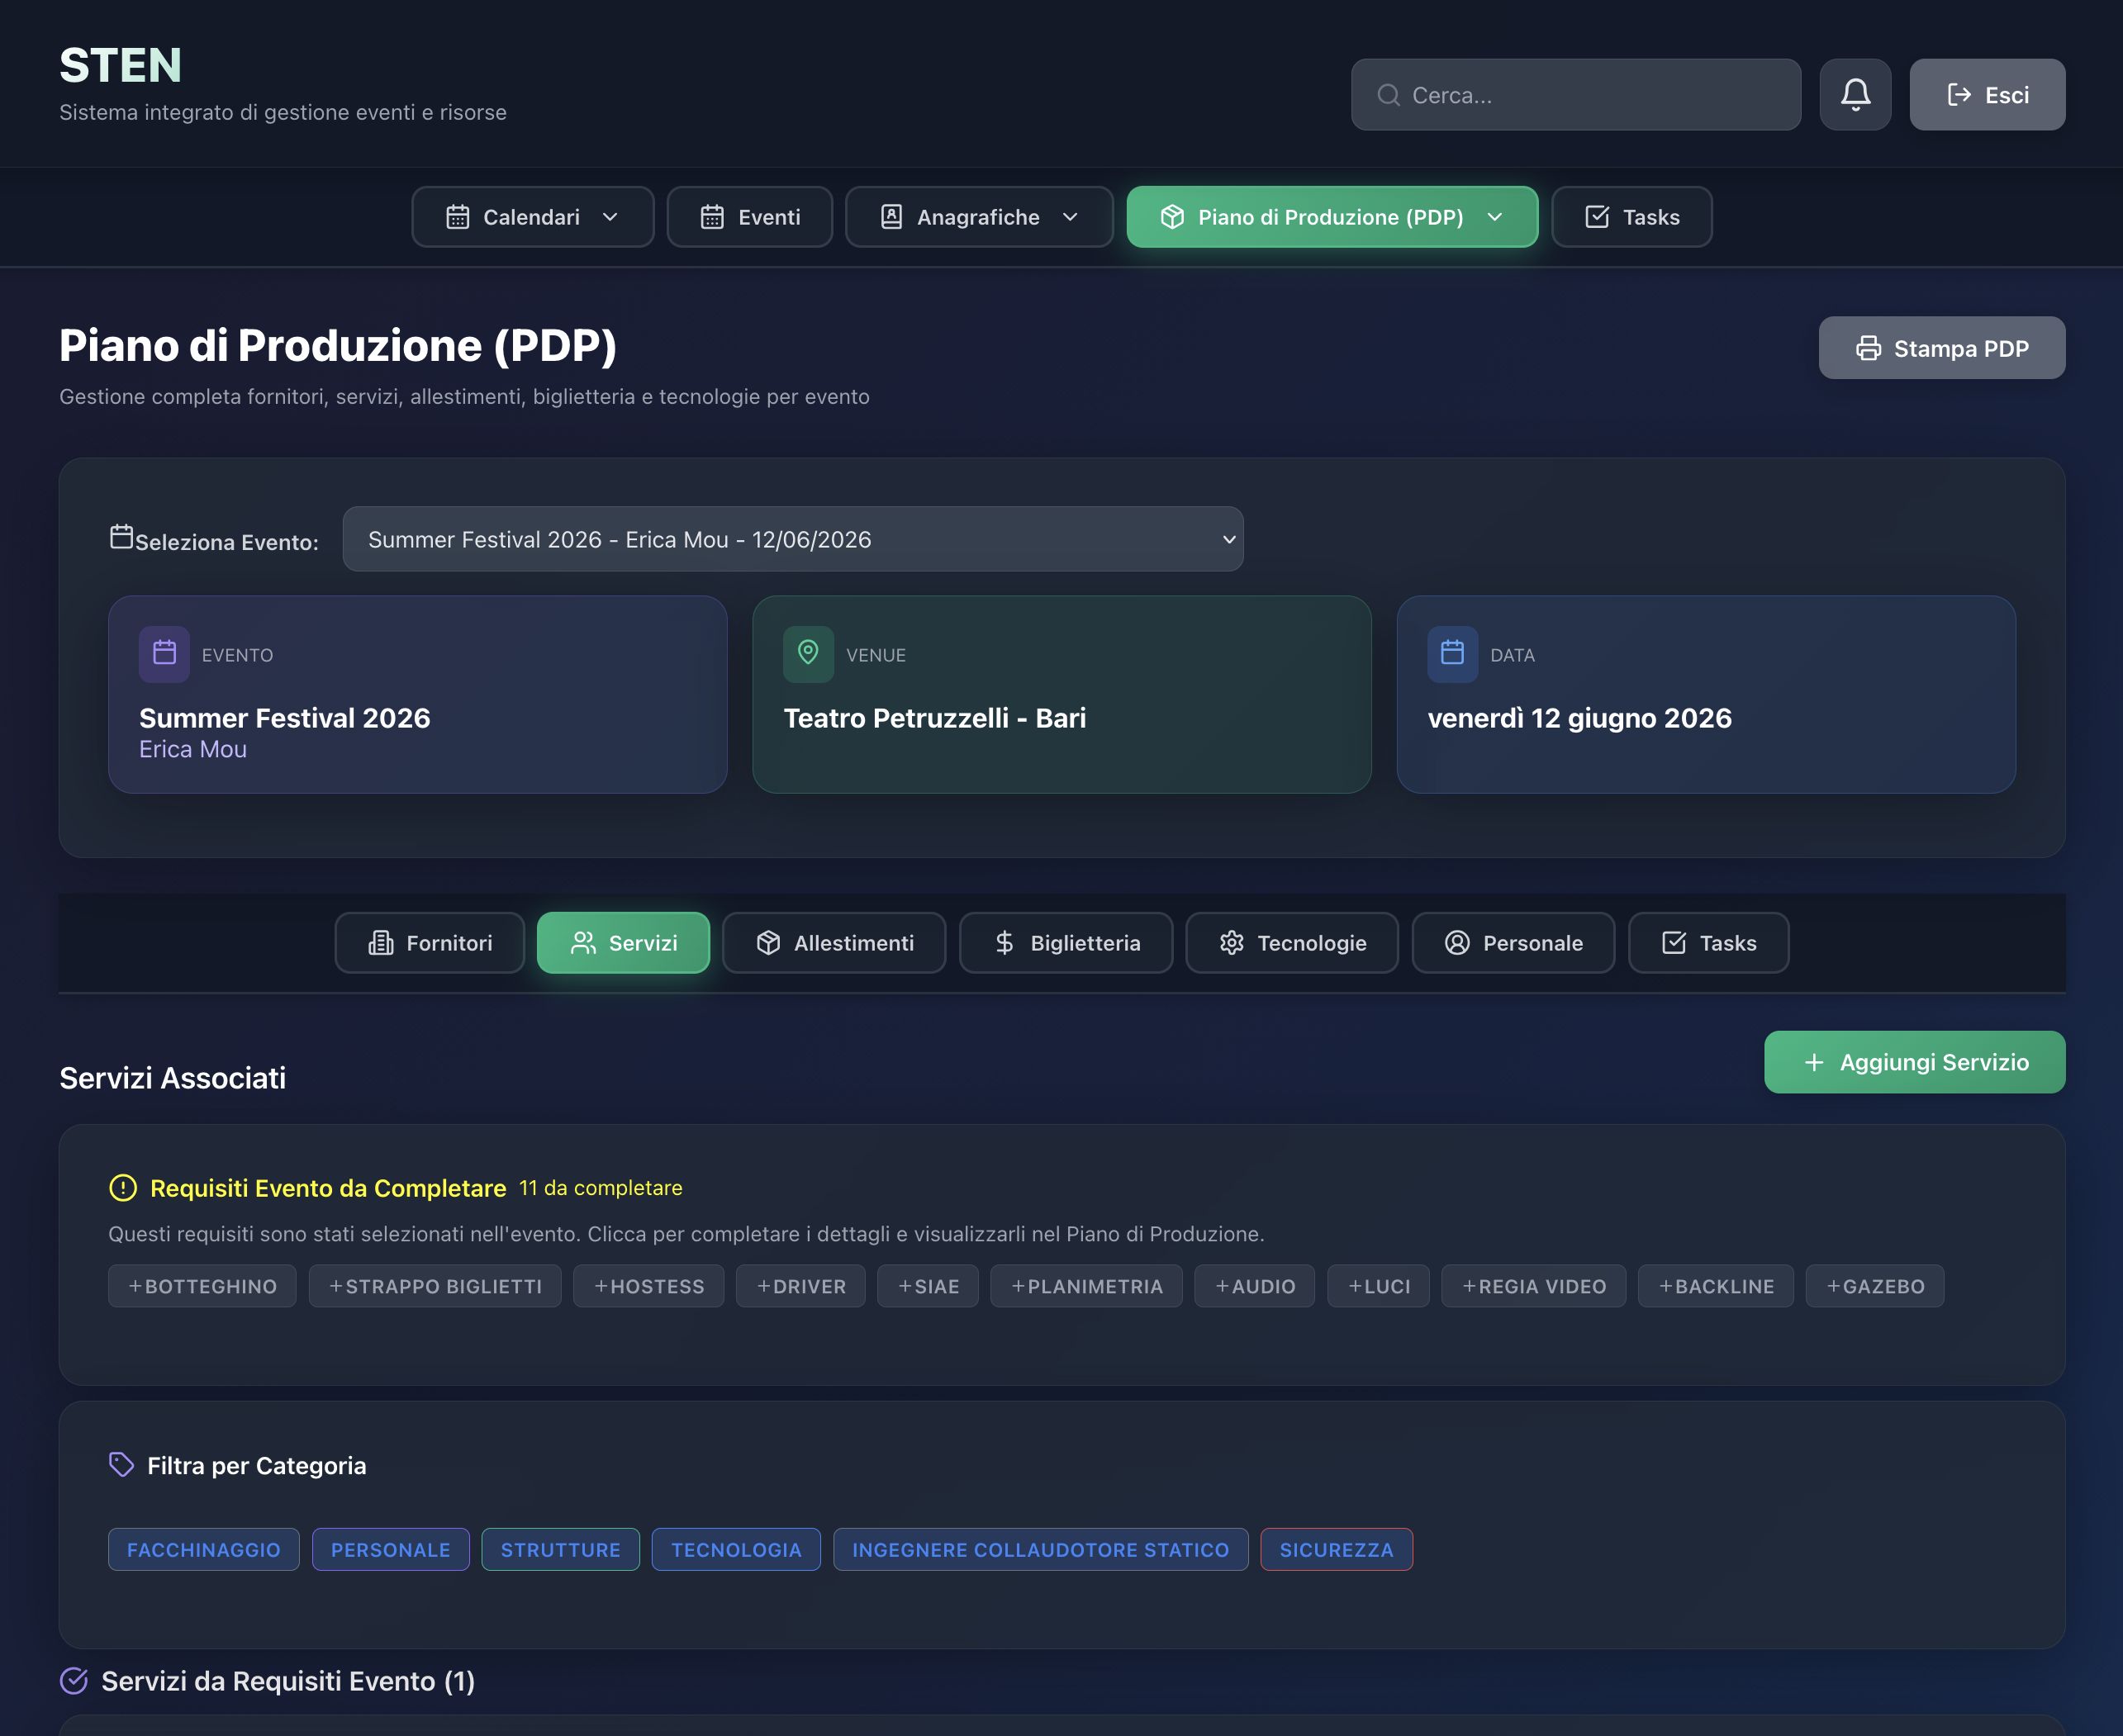
Task: Open the Seleziona Evento dropdown
Action: tap(792, 539)
